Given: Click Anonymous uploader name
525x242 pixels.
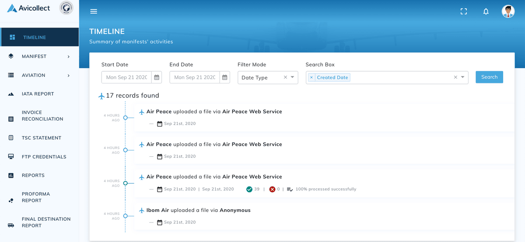Looking at the screenshot, I should pos(235,210).
